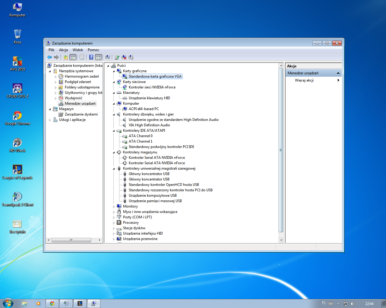This screenshot has height=308, width=386.
Task: Open the Google Chrome desktop shortcut
Action: 17,118
